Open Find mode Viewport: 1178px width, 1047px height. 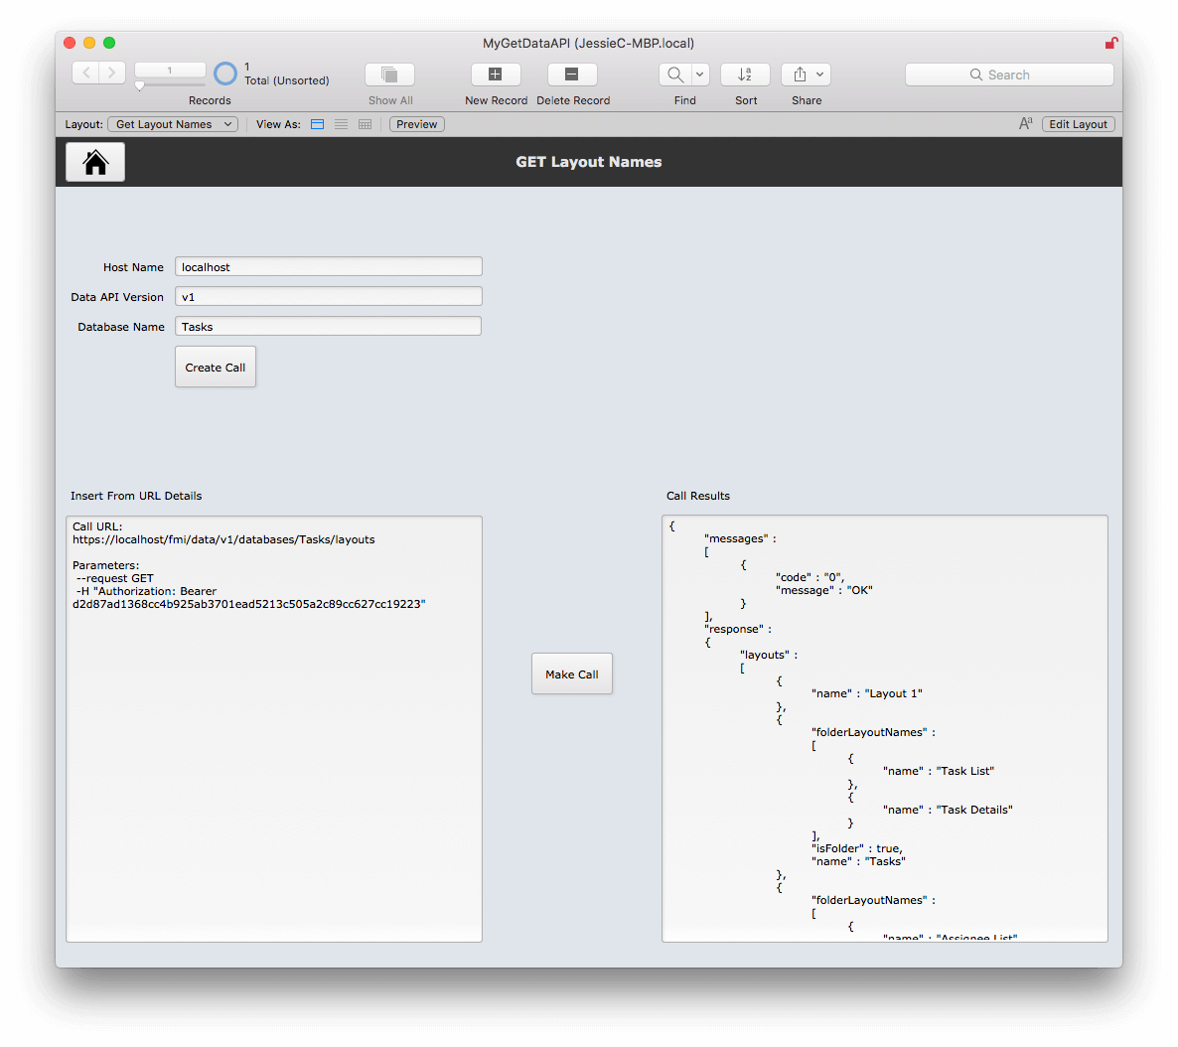[674, 74]
